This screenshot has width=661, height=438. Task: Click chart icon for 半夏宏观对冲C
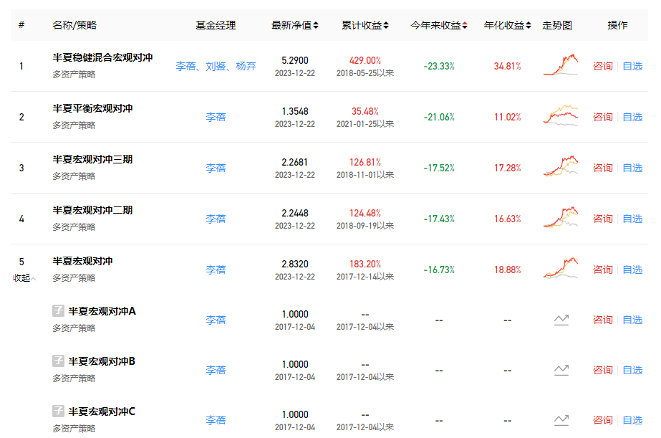click(561, 420)
